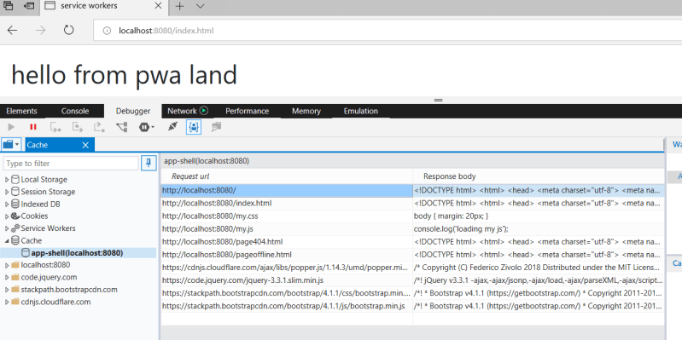The image size is (682, 340).
Task: Toggle the pin button beside filter
Action: pos(149,163)
